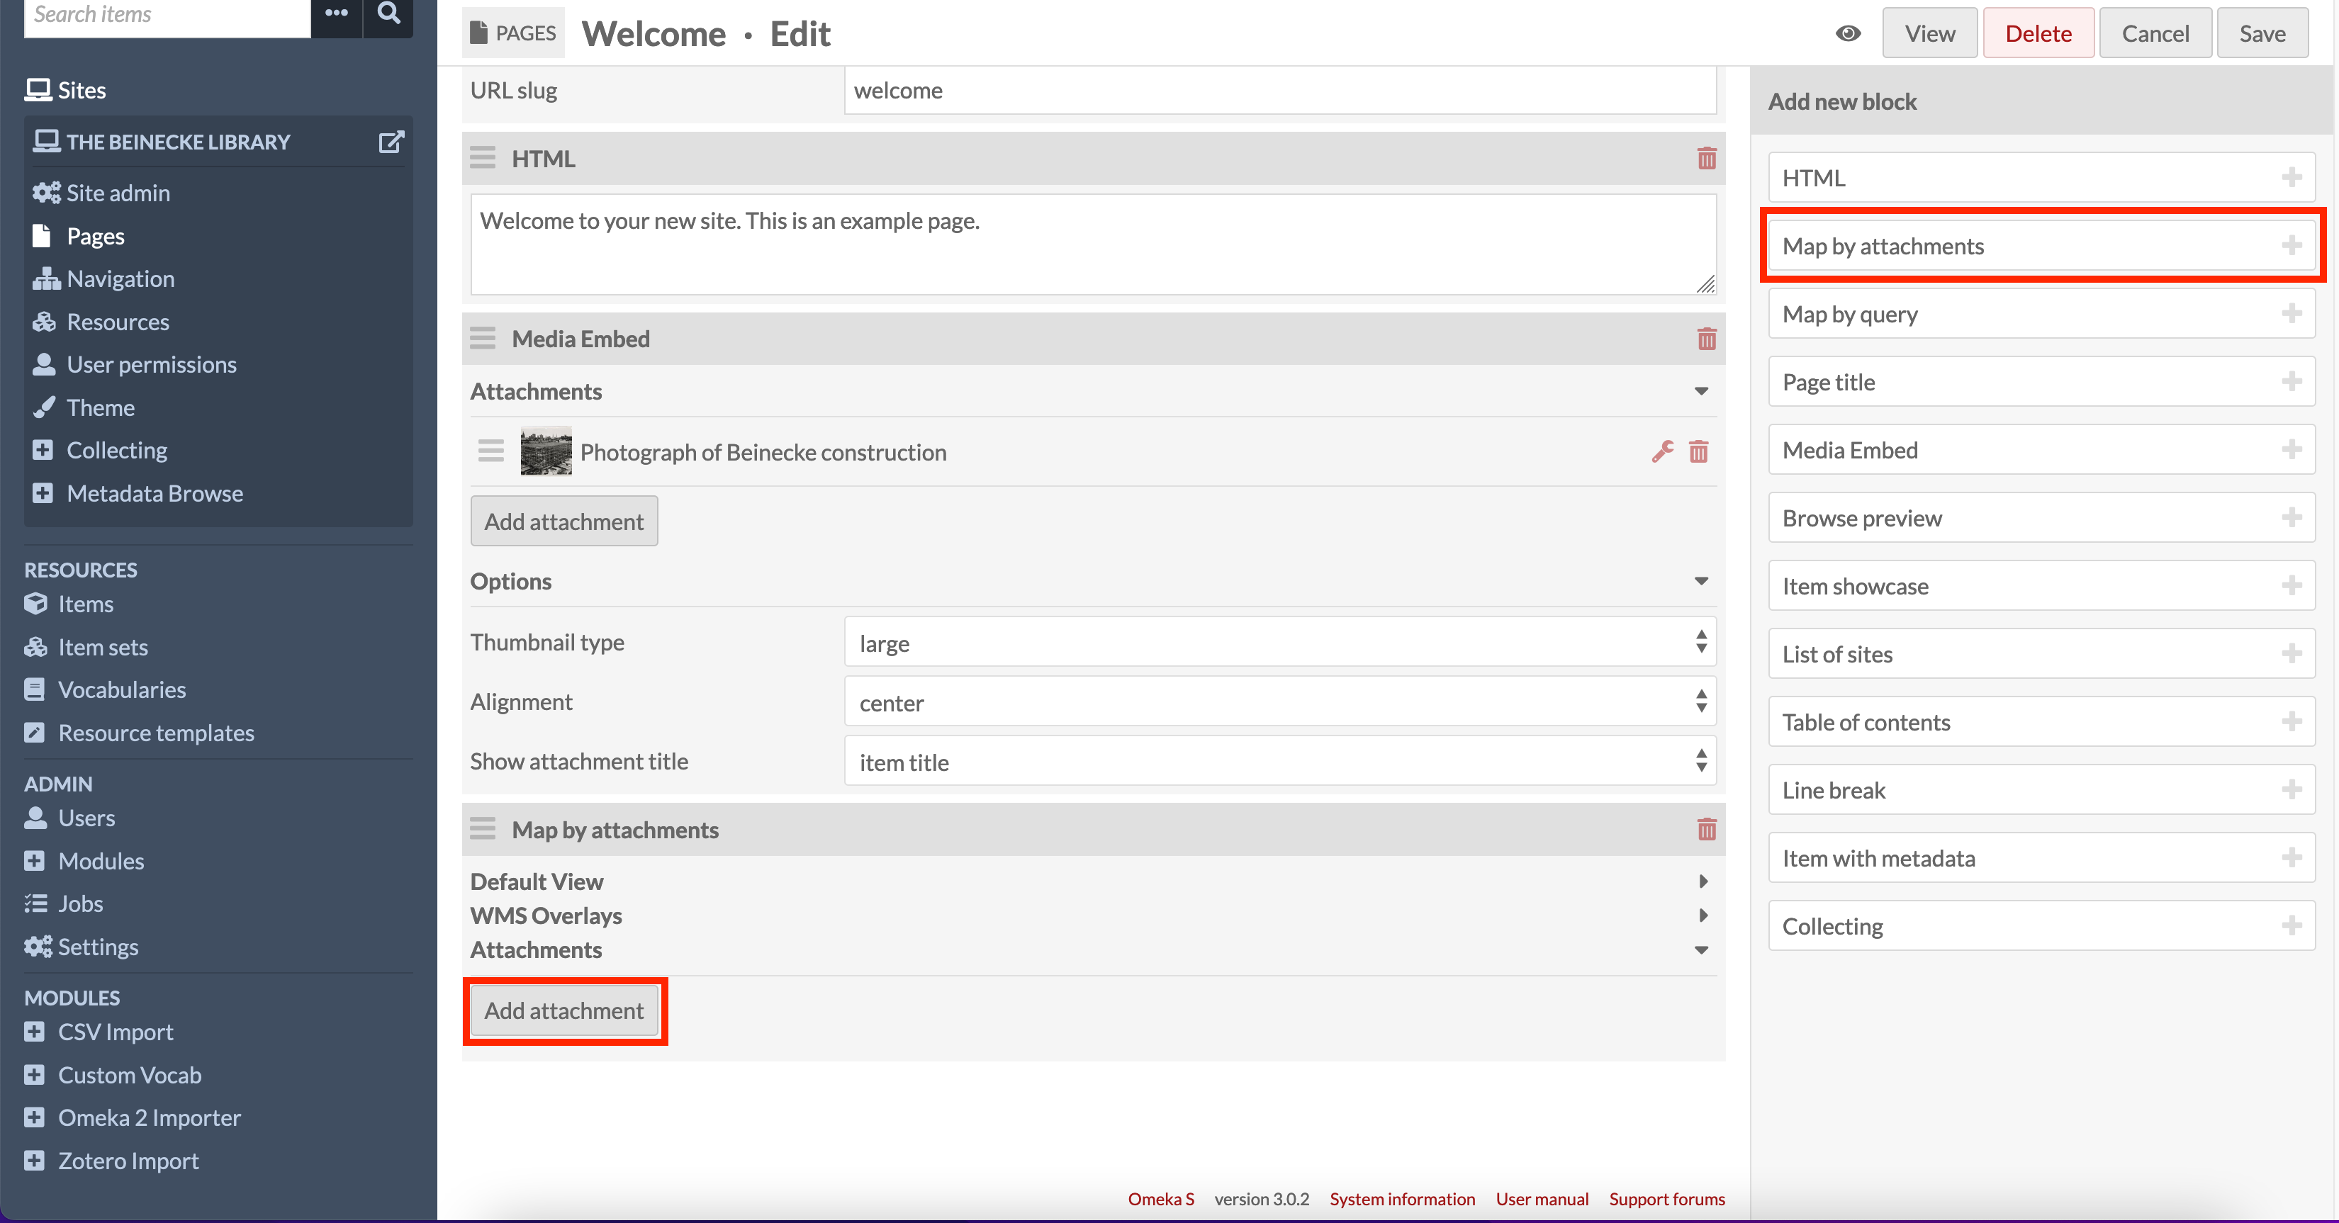Add Collecting block plus icon
Screen dimensions: 2339x1223
pyautogui.click(x=2292, y=927)
